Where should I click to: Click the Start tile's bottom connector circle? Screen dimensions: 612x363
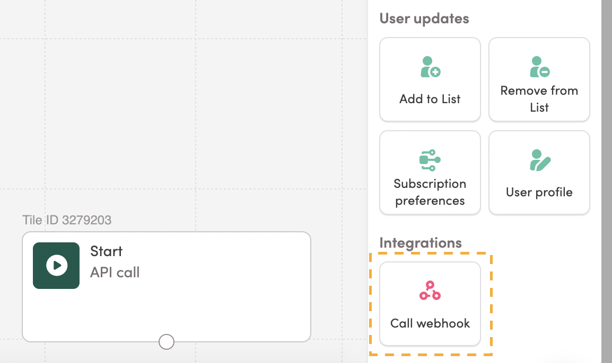pos(167,342)
